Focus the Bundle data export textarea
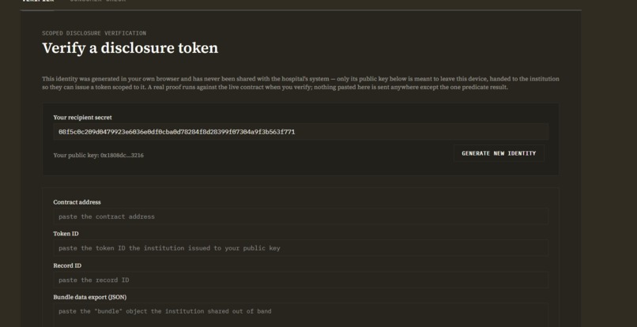Viewport: 637px width, 327px height. tap(300, 315)
